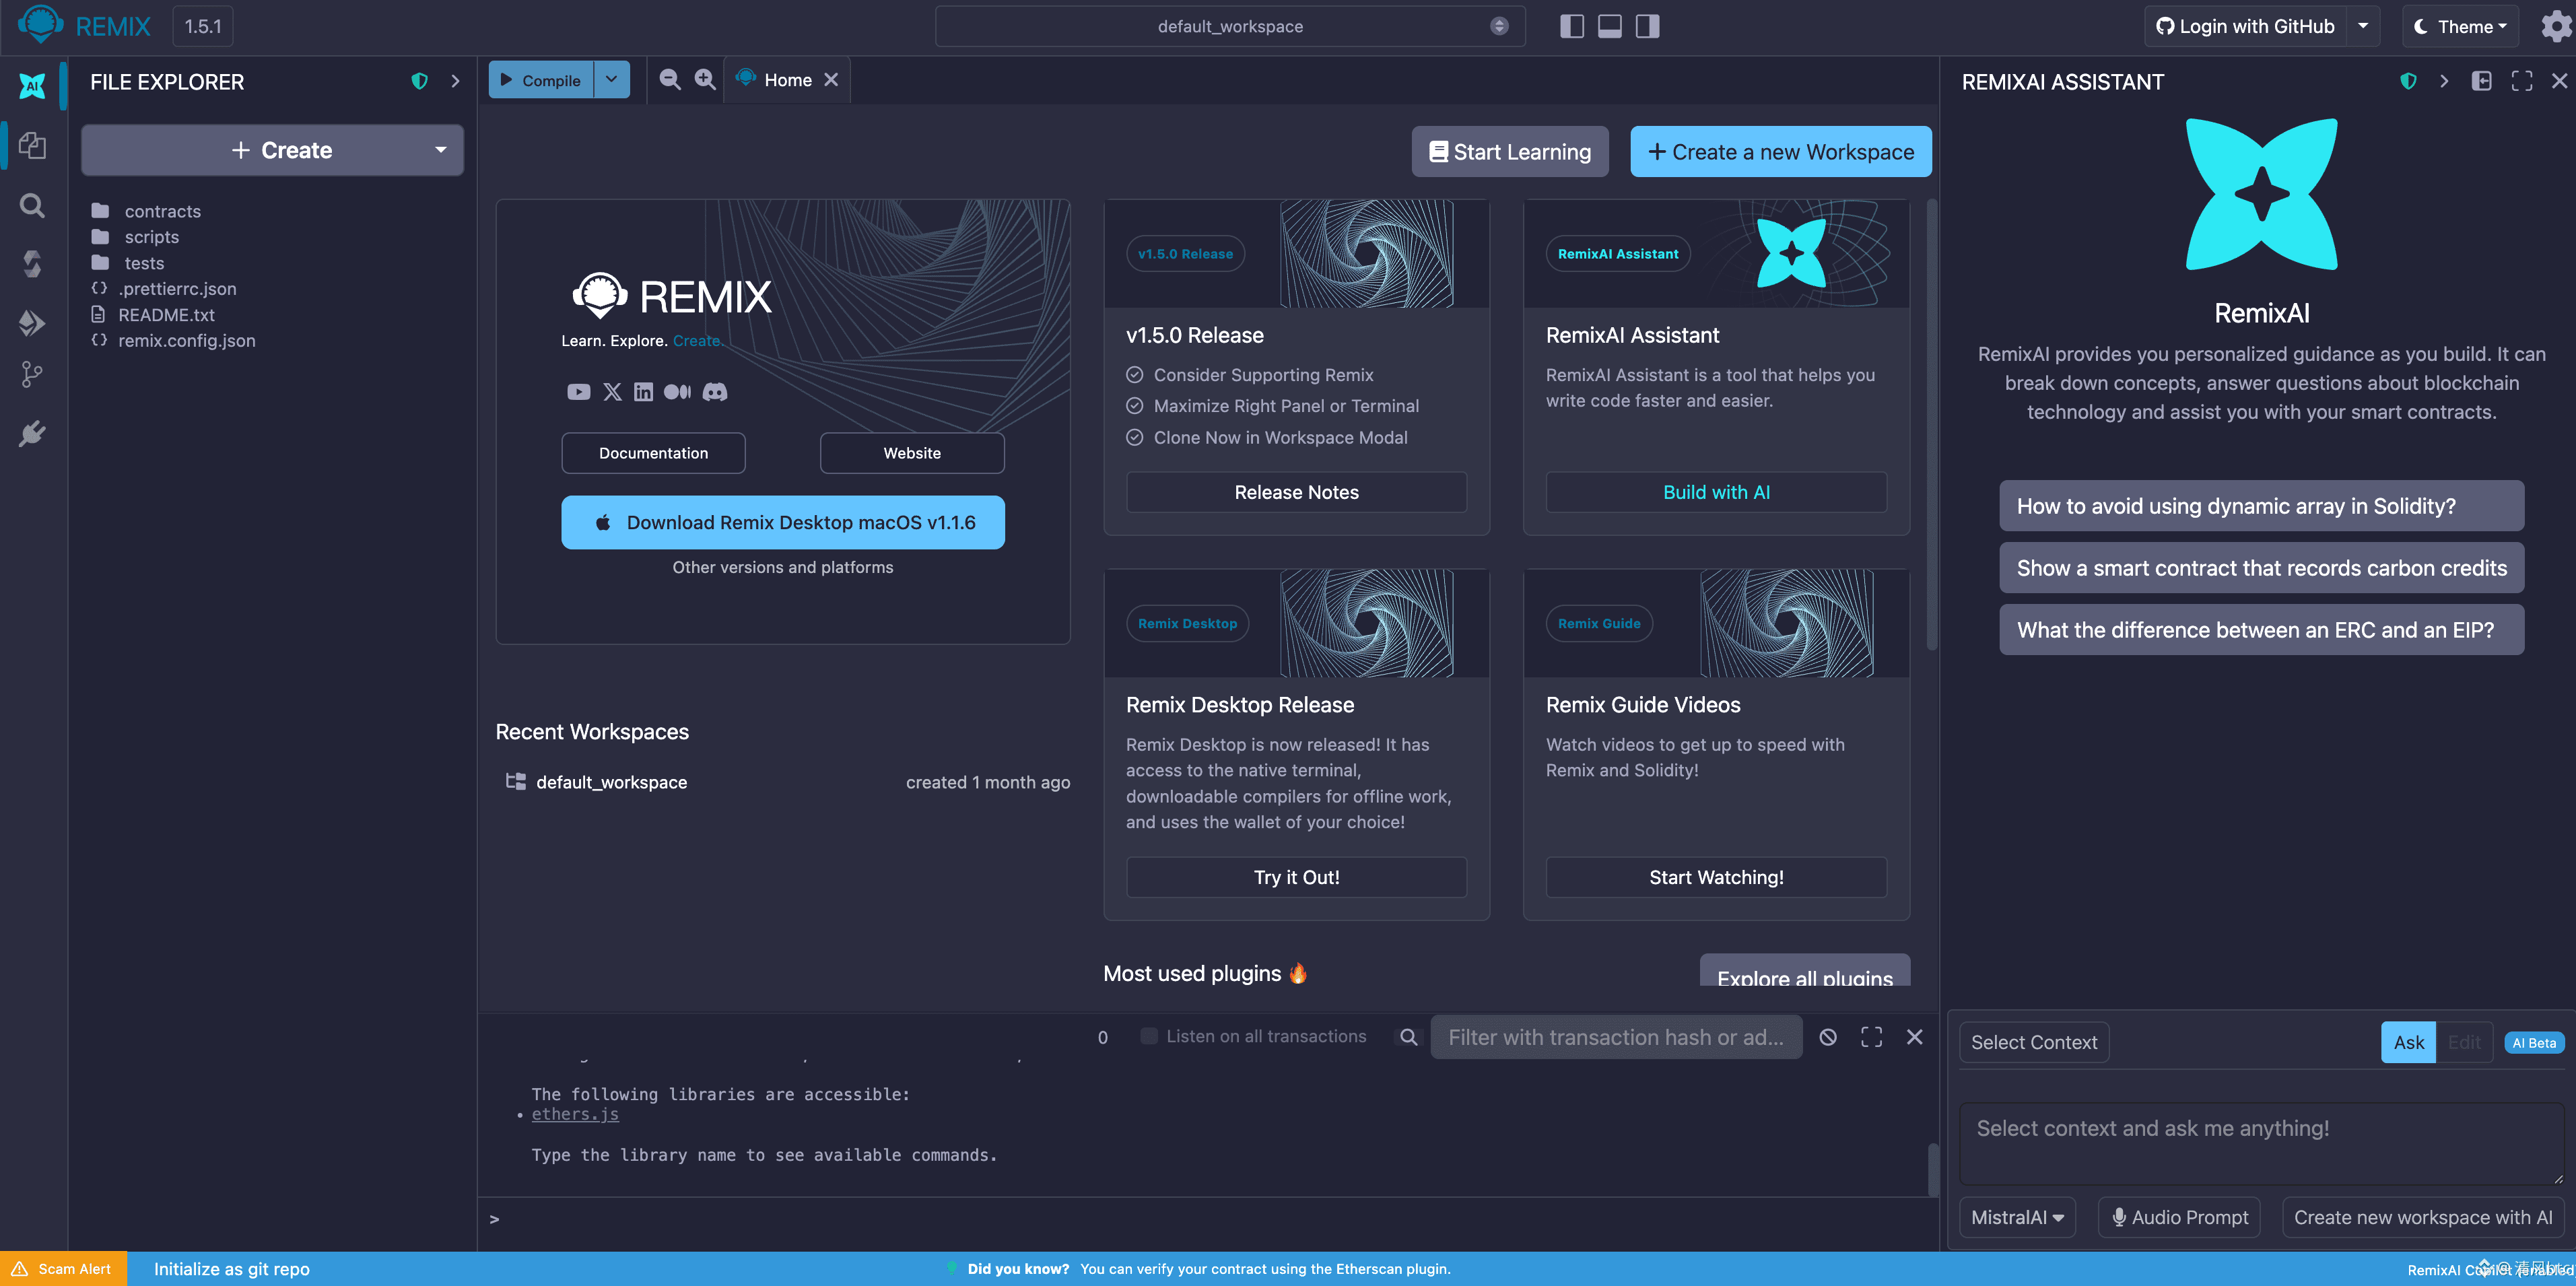Open the Deploy & run transactions icon

click(x=32, y=322)
